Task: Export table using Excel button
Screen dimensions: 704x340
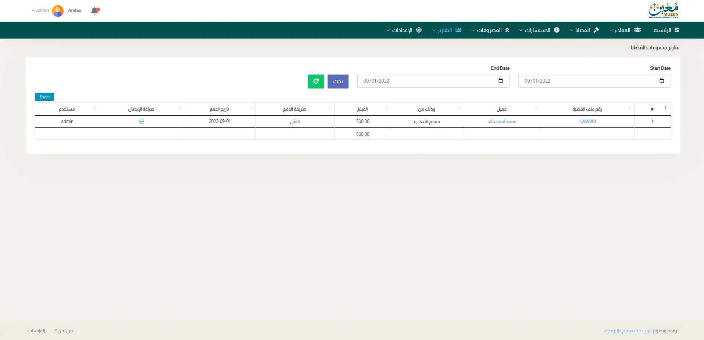Action: [44, 97]
